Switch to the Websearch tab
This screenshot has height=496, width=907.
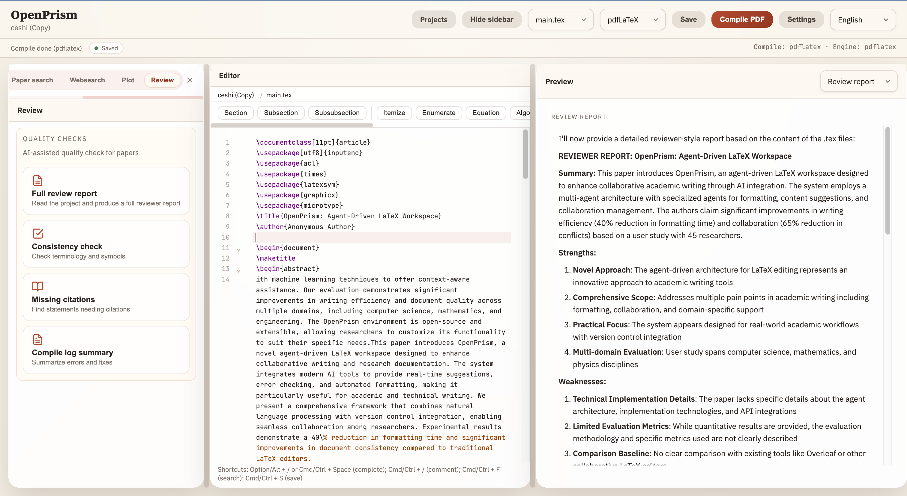tap(87, 80)
